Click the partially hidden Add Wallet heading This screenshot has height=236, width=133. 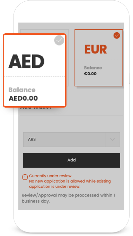pyautogui.click(x=36, y=108)
